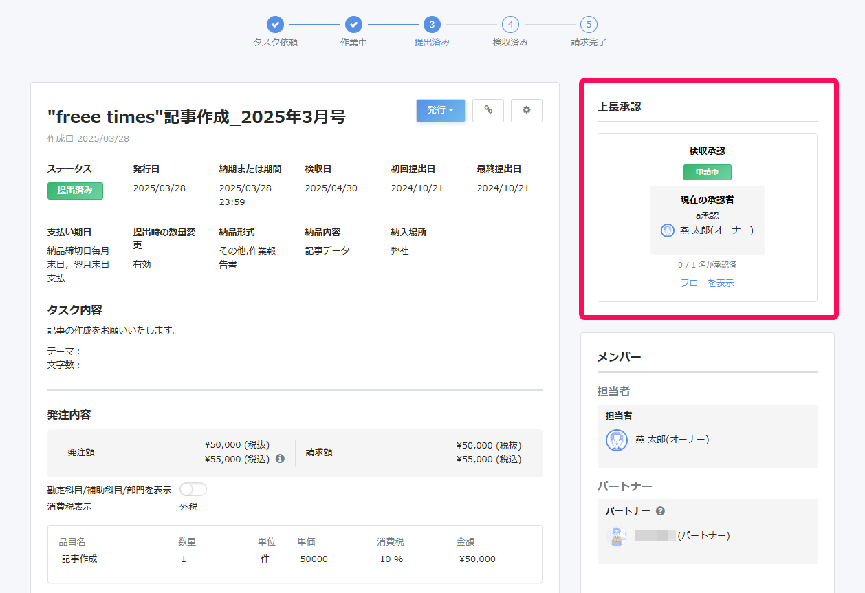This screenshot has width=865, height=593.
Task: Click 記事の作成をお願いいたします。 task text
Action: [113, 331]
